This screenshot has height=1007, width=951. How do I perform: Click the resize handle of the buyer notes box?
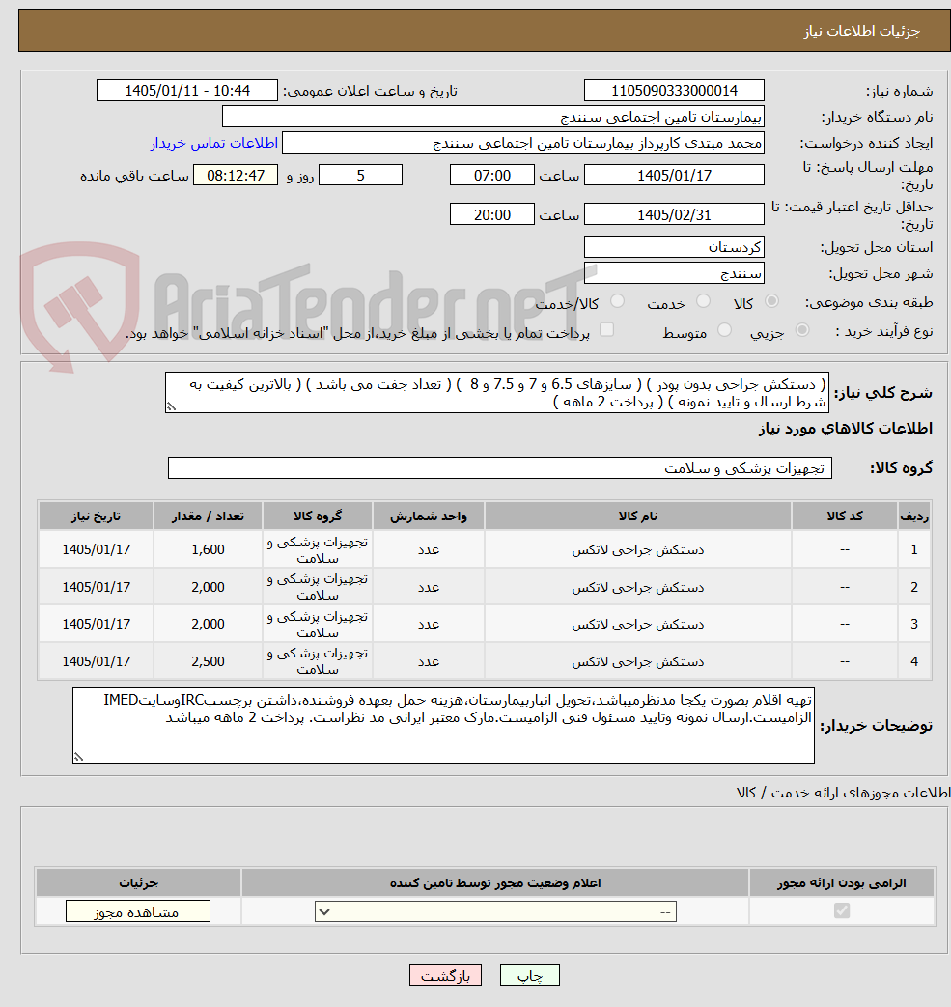(x=78, y=757)
